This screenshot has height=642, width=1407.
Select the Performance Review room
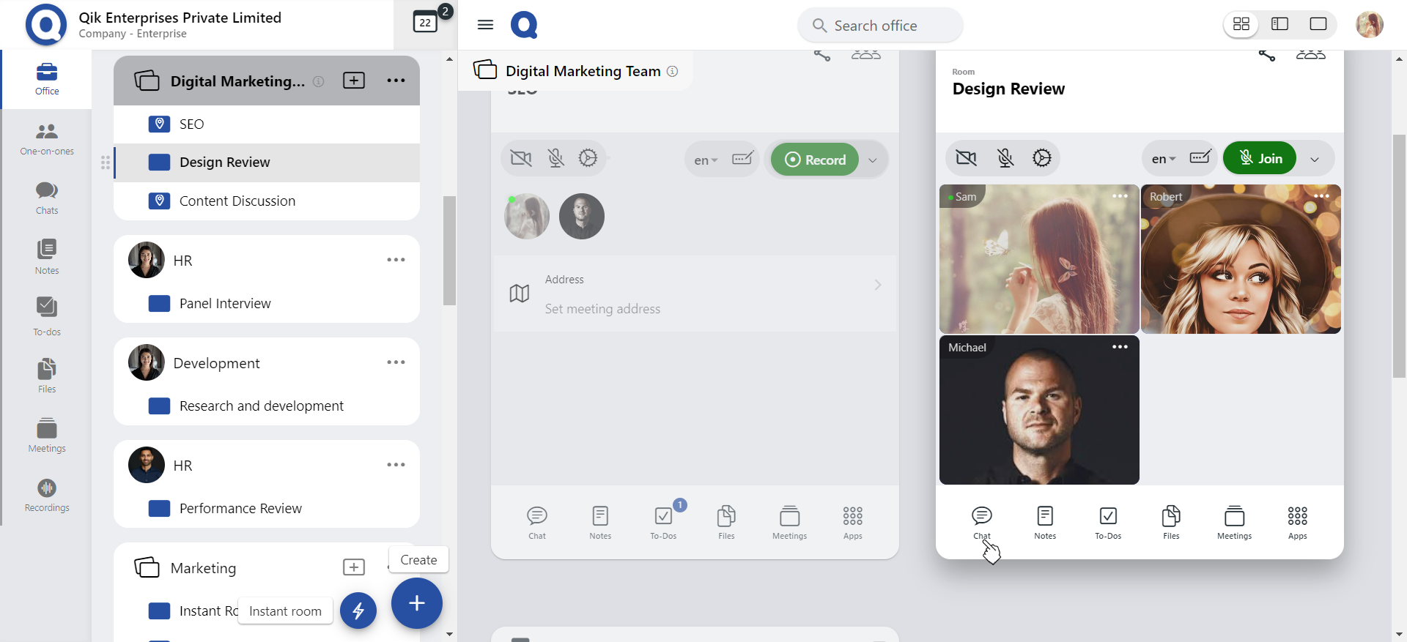[267, 508]
